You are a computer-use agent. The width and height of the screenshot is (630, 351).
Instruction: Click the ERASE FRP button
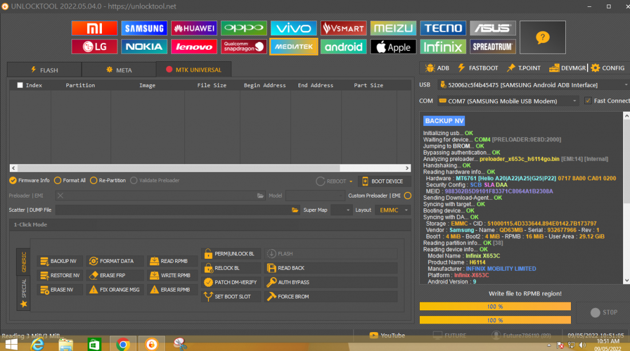115,275
